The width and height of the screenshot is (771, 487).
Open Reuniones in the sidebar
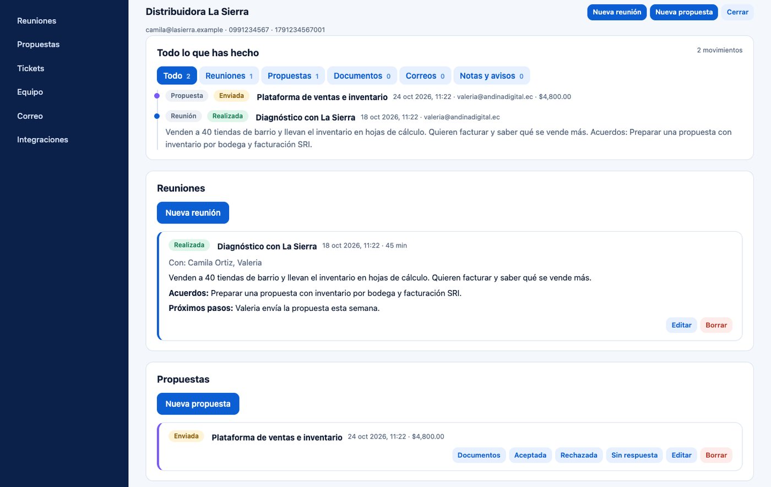tap(36, 21)
